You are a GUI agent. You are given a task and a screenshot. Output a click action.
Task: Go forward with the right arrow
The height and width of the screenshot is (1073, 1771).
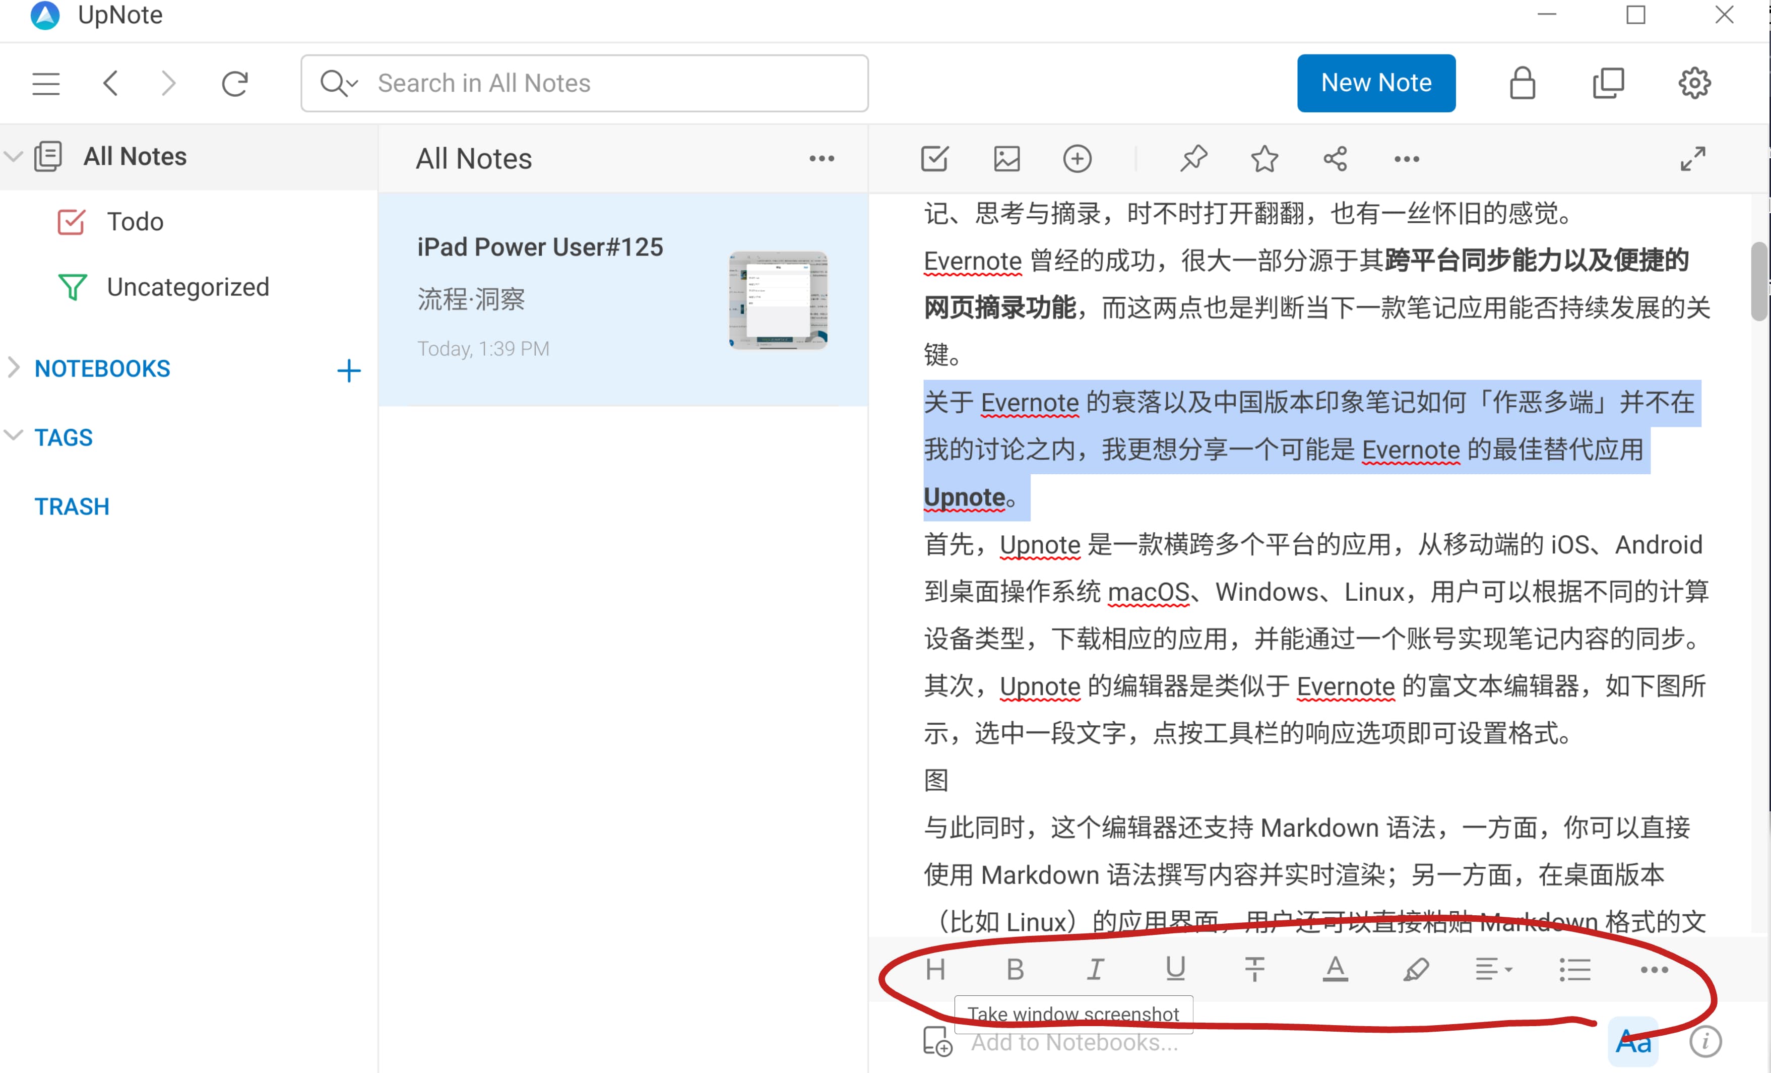[x=168, y=83]
